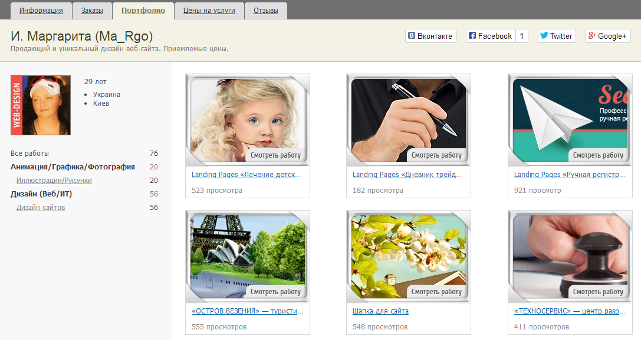Screen dimensions: 641x340
Task: Open the Информация tab
Action: click(41, 11)
